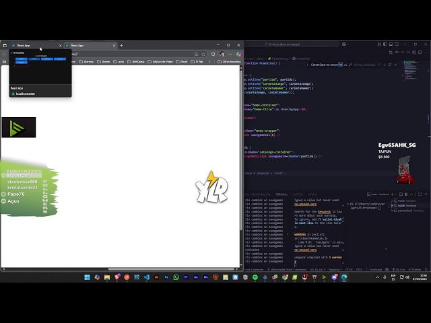The image size is (431, 323).
Task: Select the node frontend terminal
Action: coord(408,205)
